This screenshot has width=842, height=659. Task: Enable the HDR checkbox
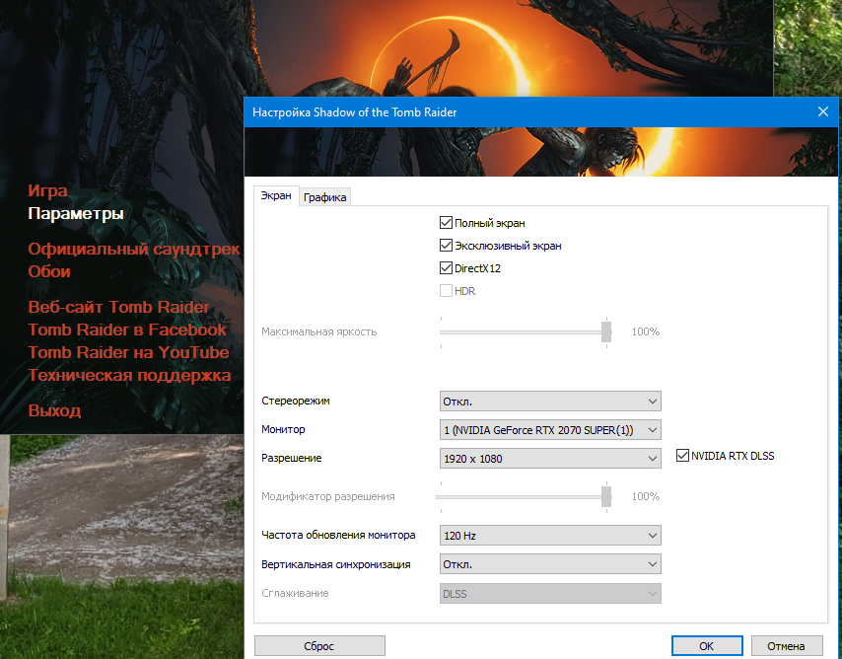pyautogui.click(x=446, y=291)
